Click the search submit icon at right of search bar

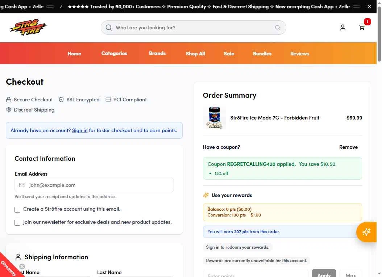278,28
